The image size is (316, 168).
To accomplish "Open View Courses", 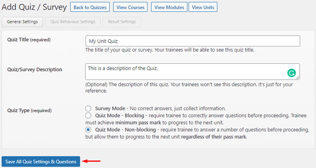I will point(130,7).
